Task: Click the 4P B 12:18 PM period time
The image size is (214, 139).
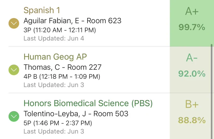Action: [x=62, y=77]
